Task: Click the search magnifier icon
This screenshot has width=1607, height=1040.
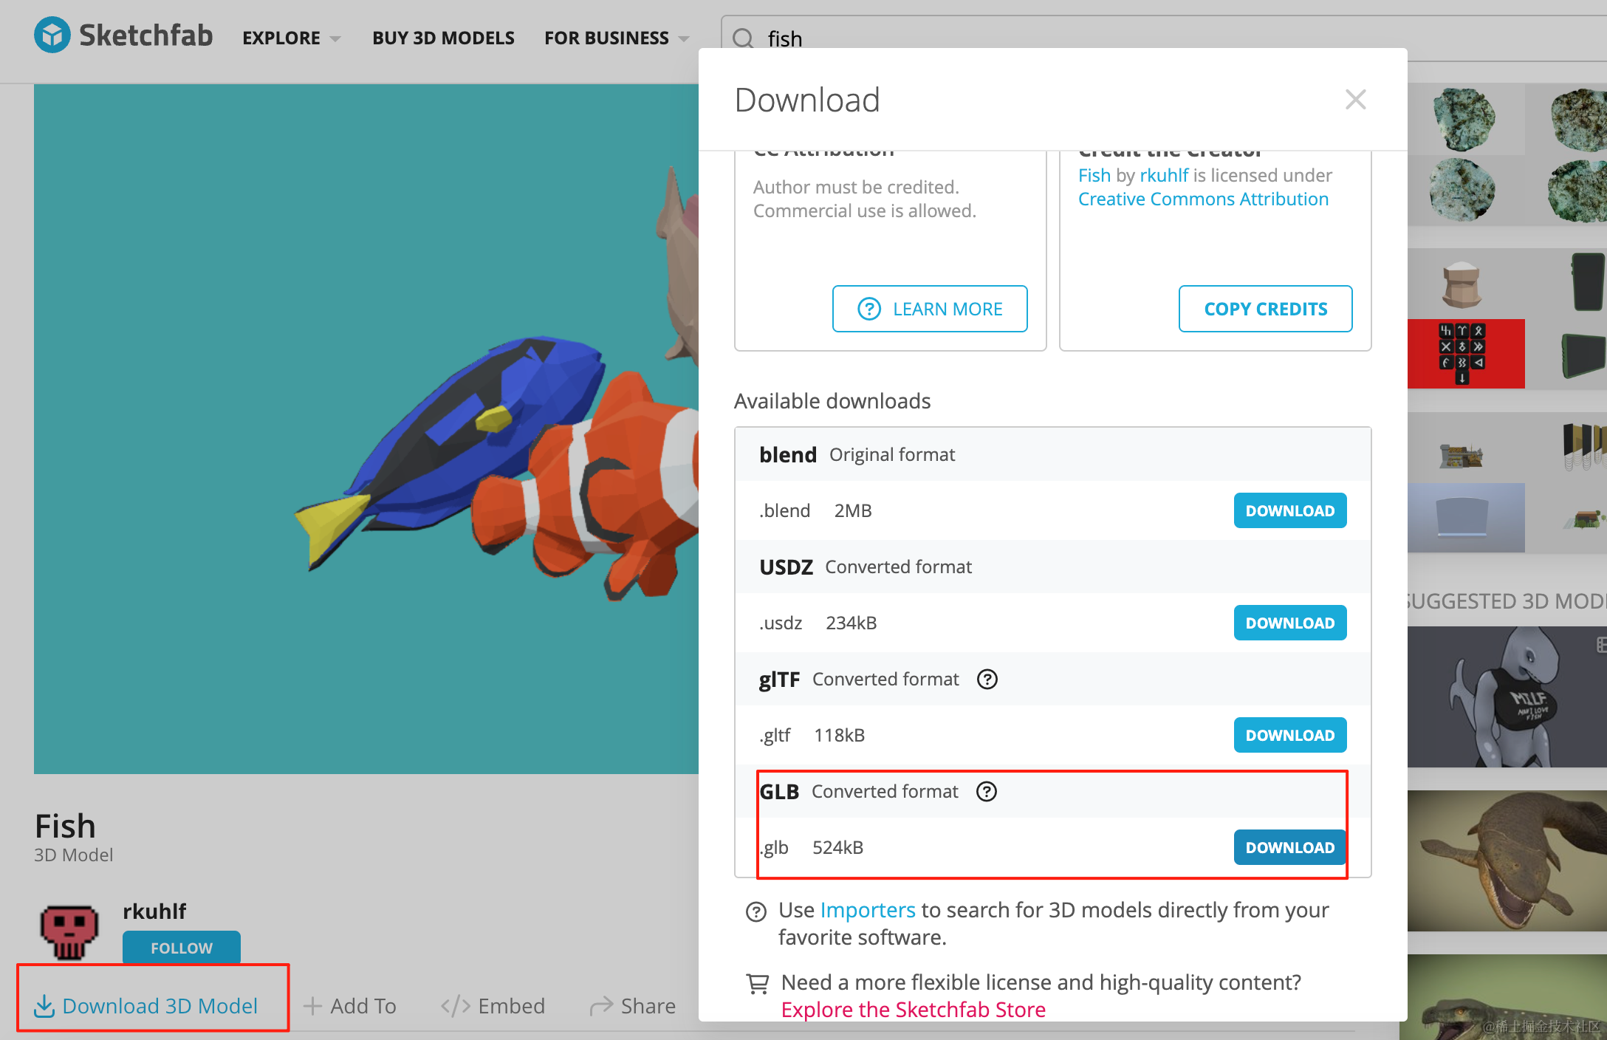Action: 743,38
